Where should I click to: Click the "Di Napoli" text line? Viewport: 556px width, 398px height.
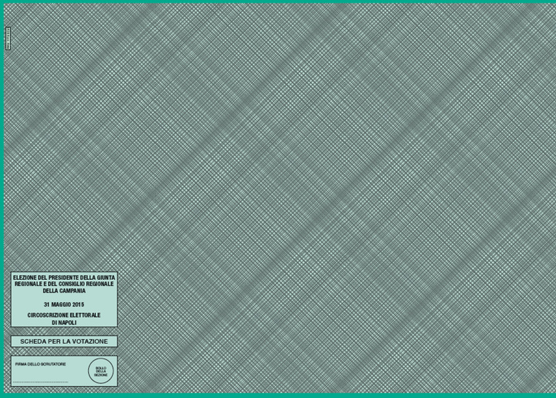(64, 323)
